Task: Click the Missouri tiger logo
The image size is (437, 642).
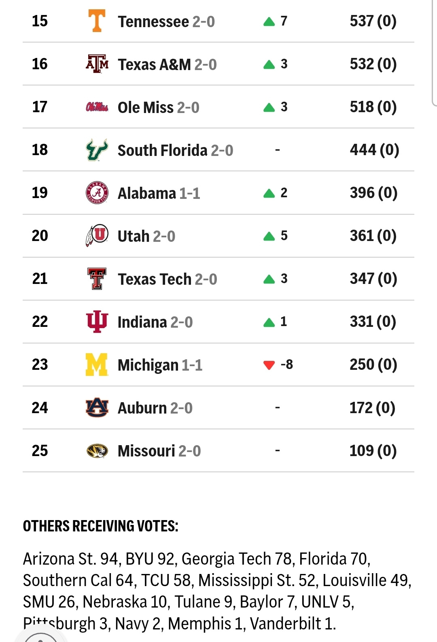Action: [97, 450]
